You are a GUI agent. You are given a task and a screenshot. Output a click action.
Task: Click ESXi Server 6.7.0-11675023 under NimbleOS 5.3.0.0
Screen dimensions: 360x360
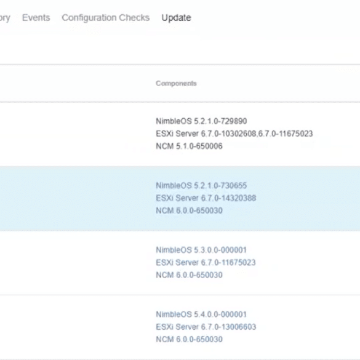pyautogui.click(x=206, y=262)
